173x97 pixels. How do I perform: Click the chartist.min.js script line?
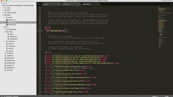tap(65, 74)
